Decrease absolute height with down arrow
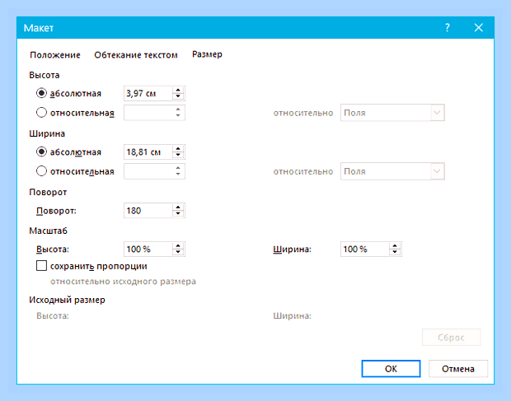 [178, 96]
